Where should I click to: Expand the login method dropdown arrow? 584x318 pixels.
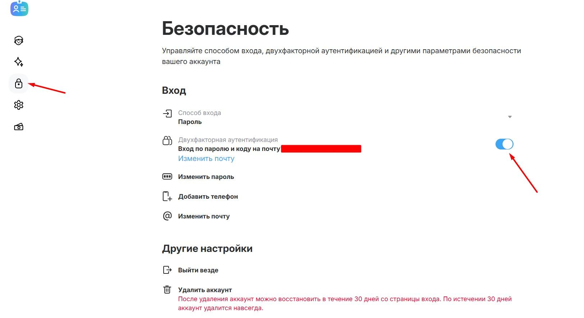pos(510,117)
